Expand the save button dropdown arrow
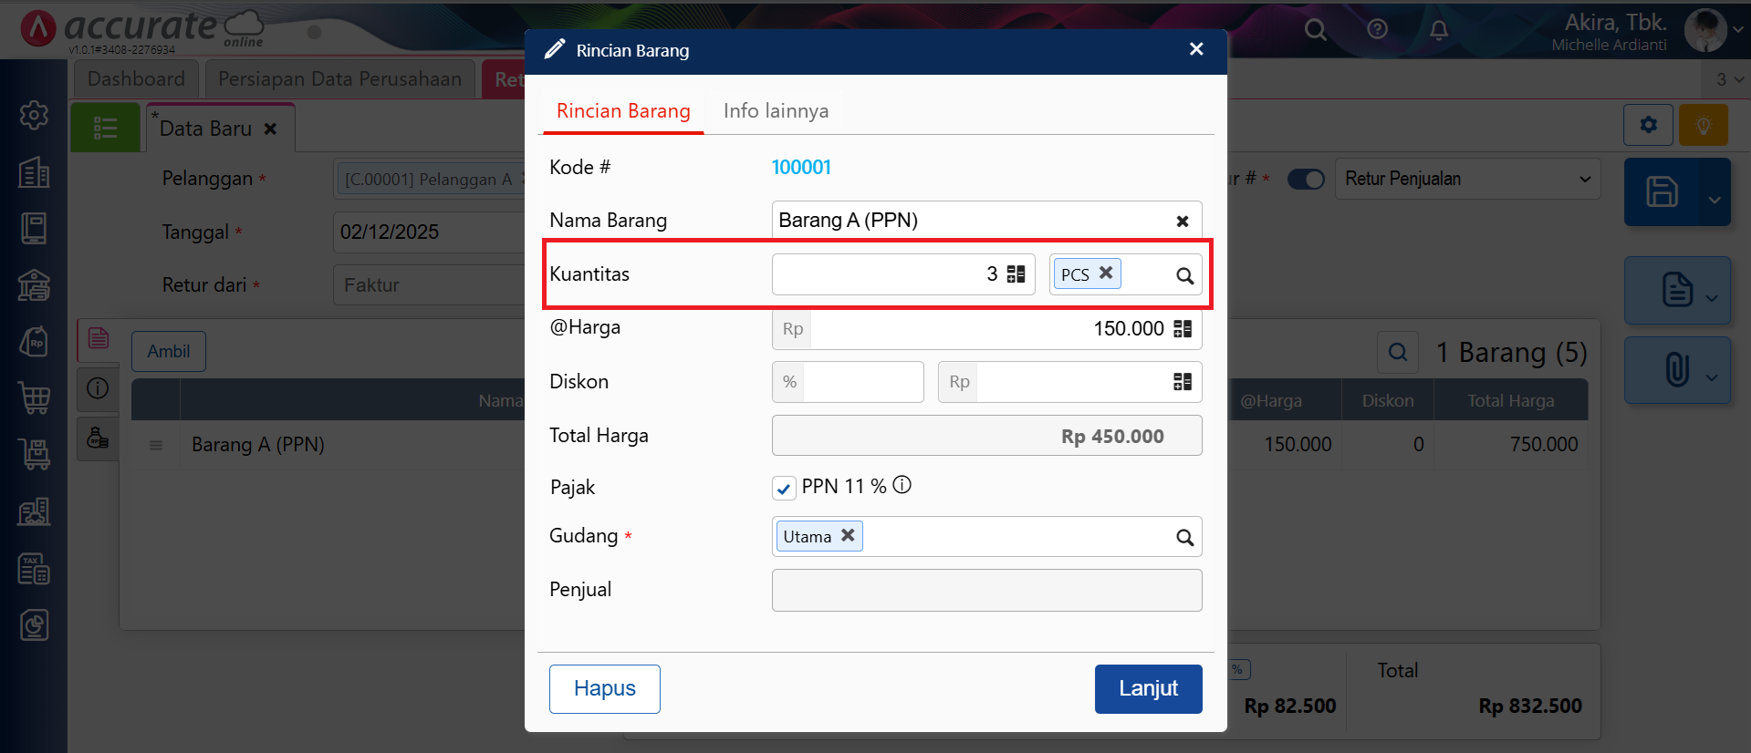 [1714, 200]
